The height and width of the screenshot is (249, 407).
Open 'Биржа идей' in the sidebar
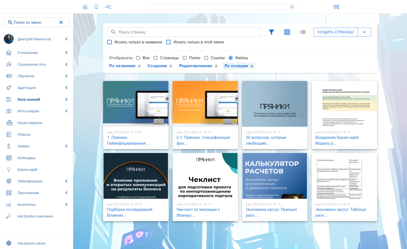pyautogui.click(x=27, y=169)
